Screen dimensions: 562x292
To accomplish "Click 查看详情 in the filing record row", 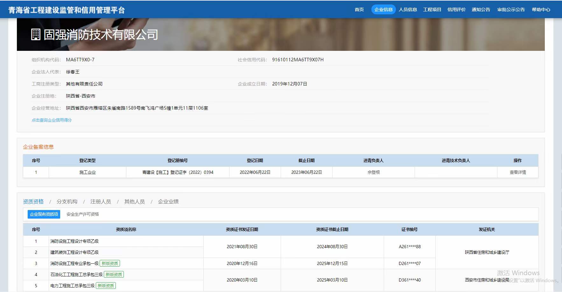I will coord(517,172).
